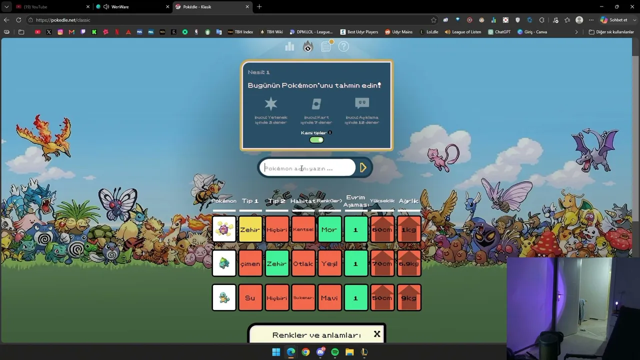Open the YouTube bookmark icon
The width and height of the screenshot is (640, 360).
point(37,32)
